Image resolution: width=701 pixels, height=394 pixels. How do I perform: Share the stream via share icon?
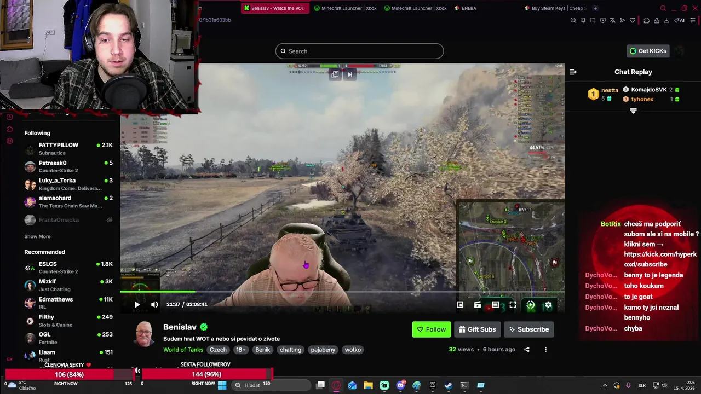tap(527, 349)
